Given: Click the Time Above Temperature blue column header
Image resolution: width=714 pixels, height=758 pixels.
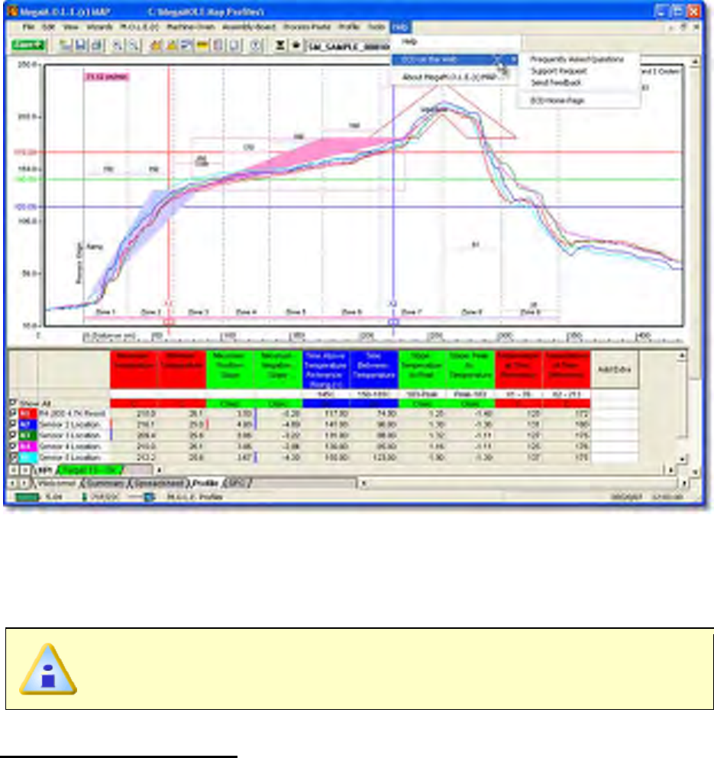Looking at the screenshot, I should click(x=326, y=369).
